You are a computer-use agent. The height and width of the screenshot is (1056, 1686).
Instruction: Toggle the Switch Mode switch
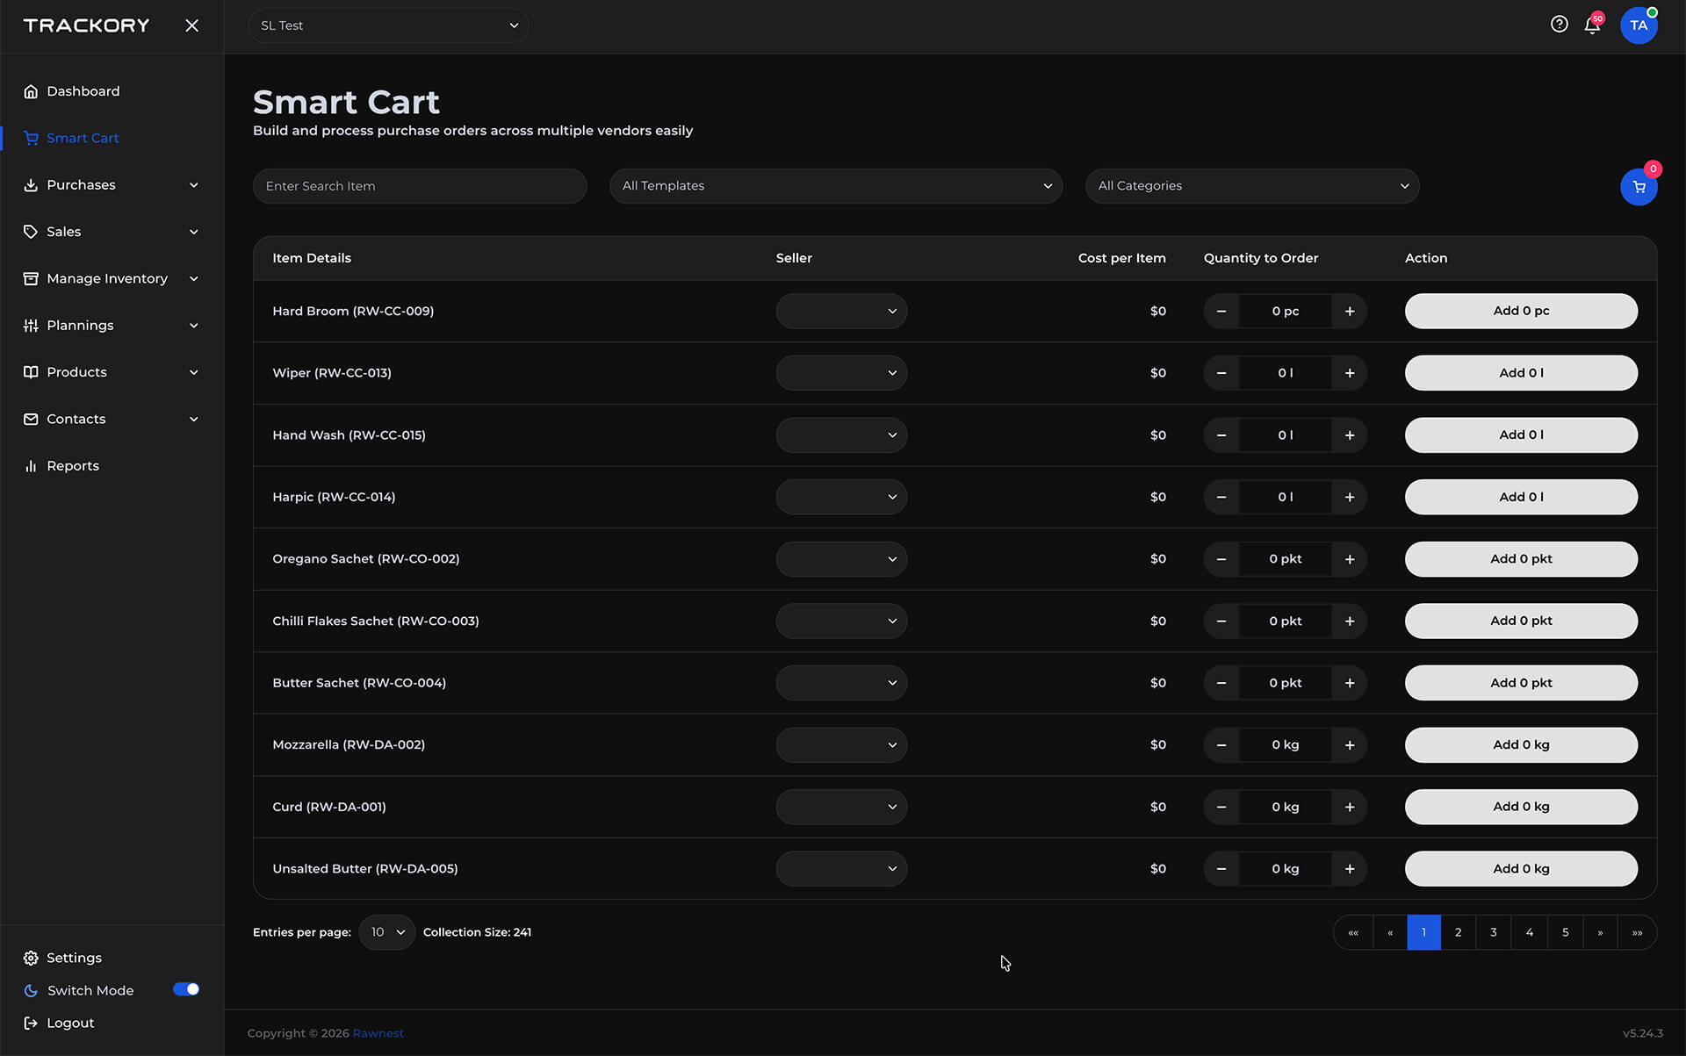pos(186,989)
